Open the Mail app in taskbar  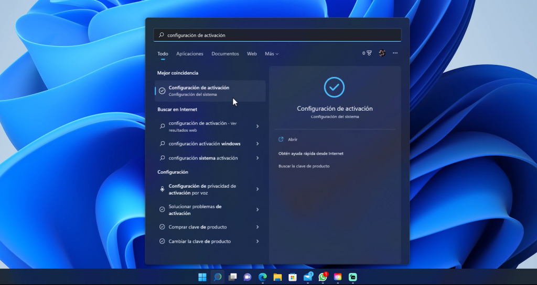pyautogui.click(x=308, y=277)
